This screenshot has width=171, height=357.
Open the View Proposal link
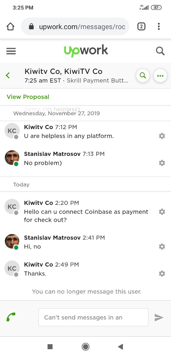(28, 97)
